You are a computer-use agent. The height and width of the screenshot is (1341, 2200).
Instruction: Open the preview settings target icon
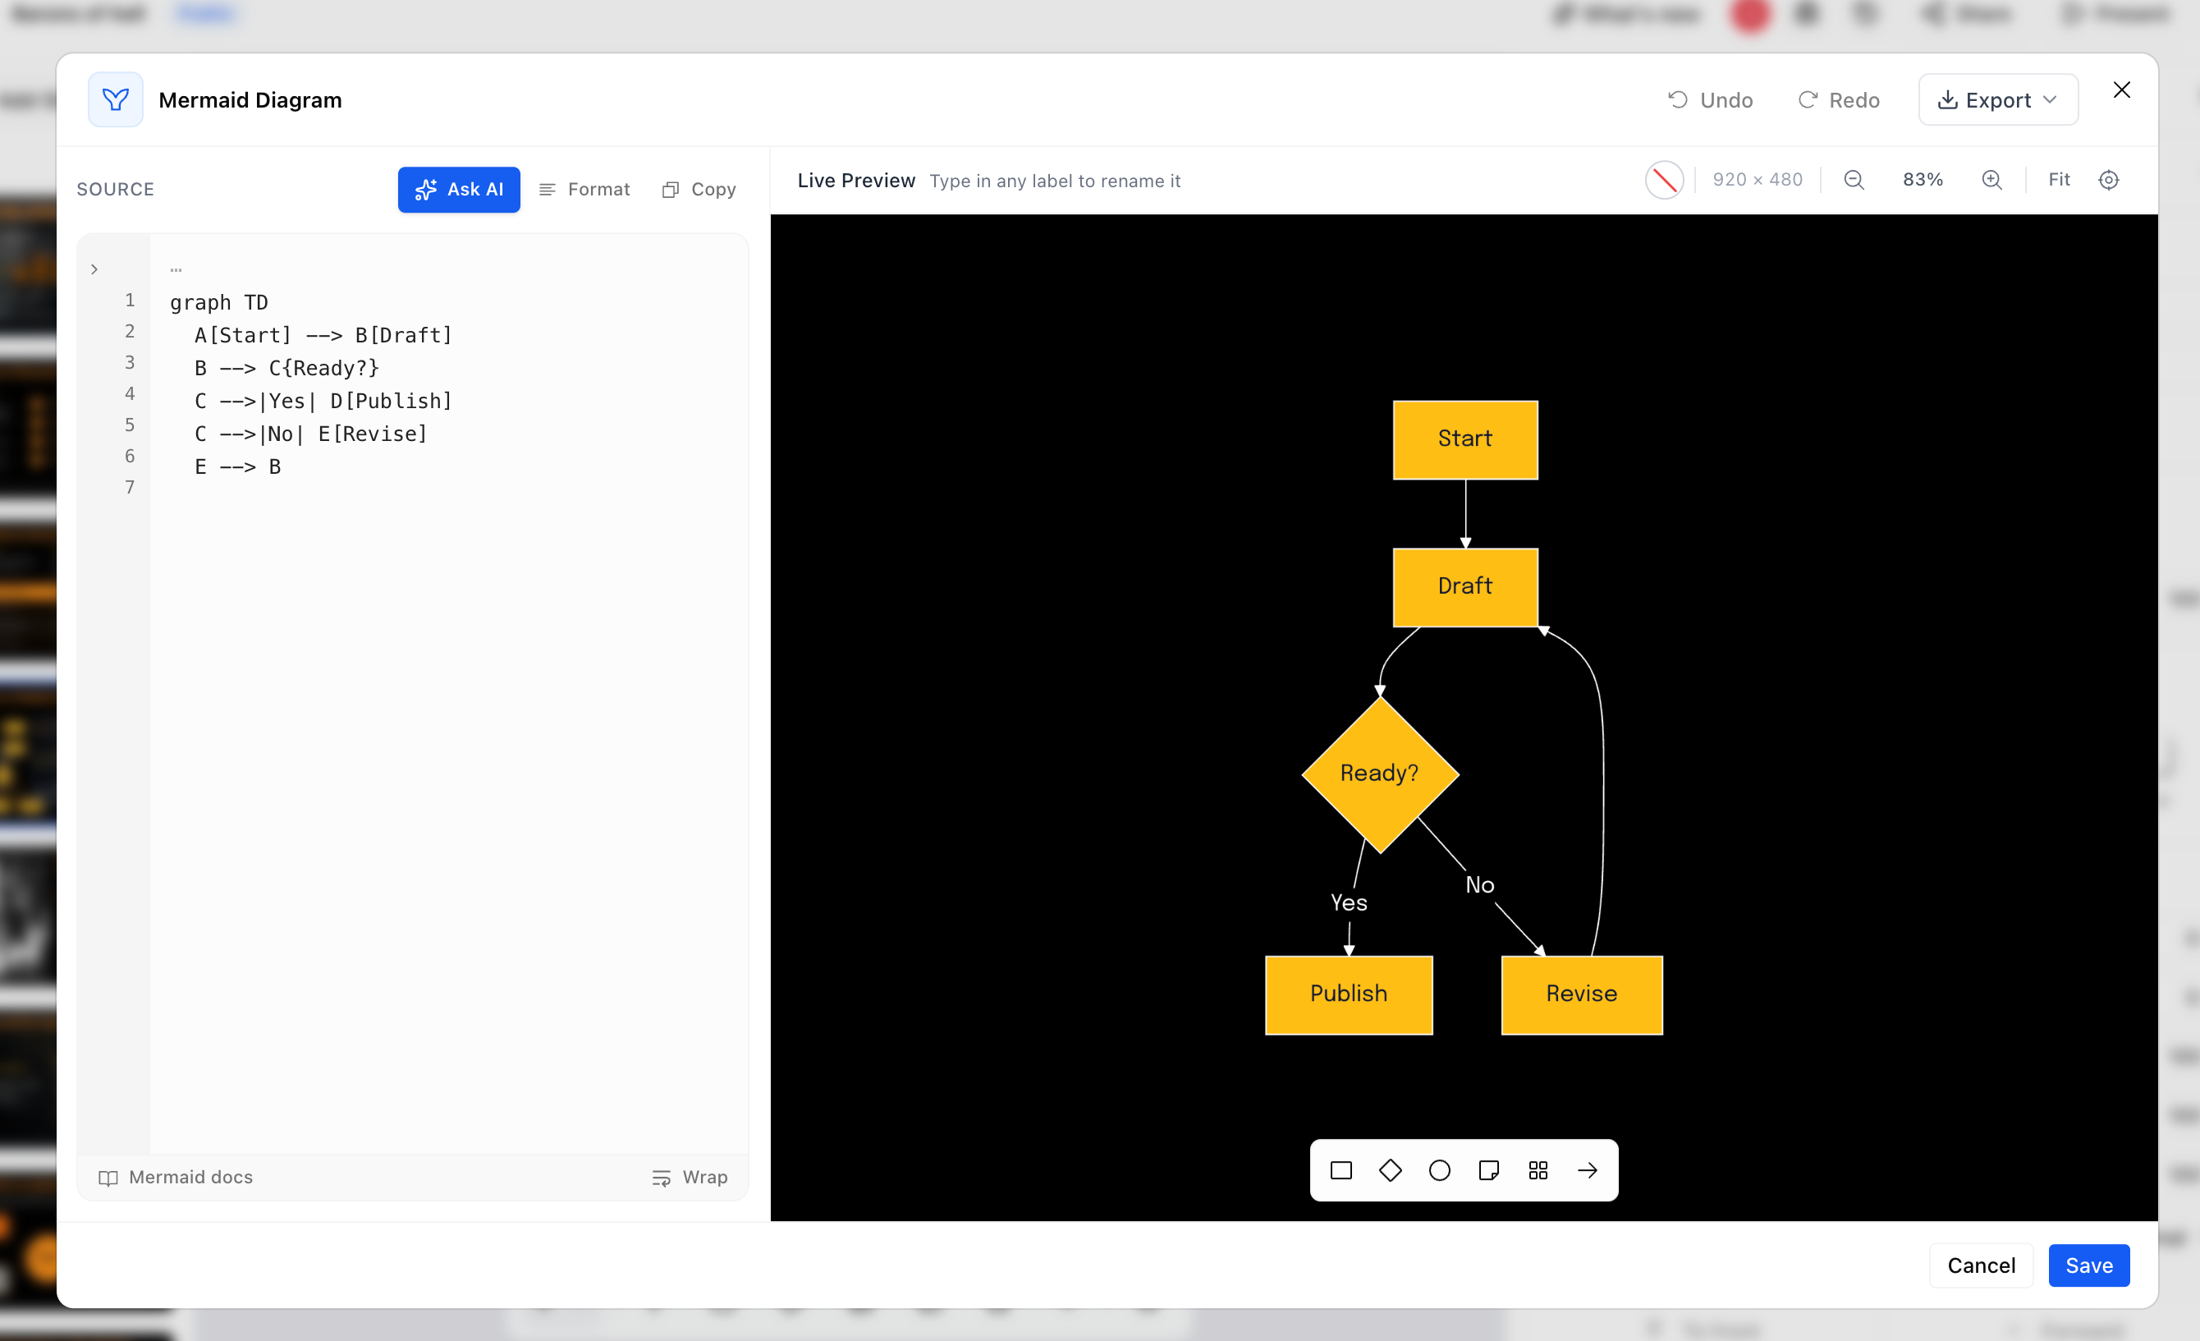[x=2109, y=180]
